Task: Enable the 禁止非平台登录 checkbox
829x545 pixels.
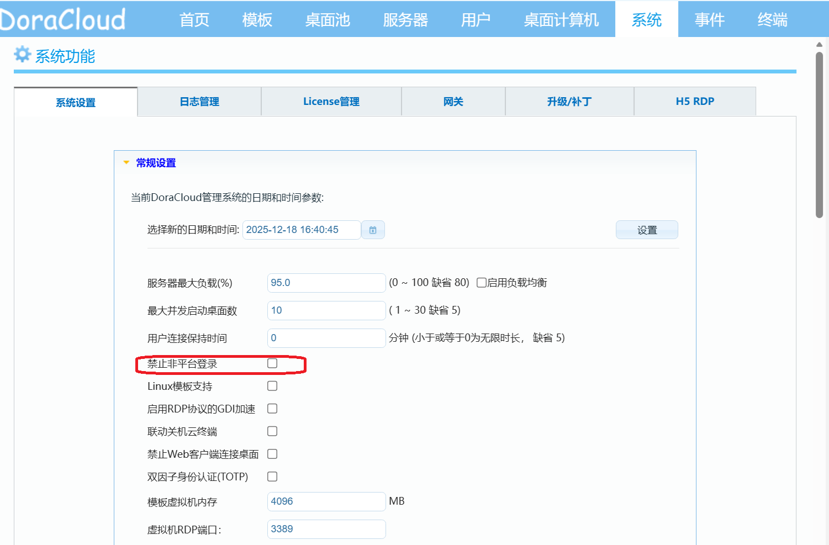Action: [272, 363]
